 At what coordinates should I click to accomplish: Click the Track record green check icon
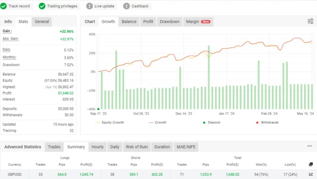pos(4,6)
